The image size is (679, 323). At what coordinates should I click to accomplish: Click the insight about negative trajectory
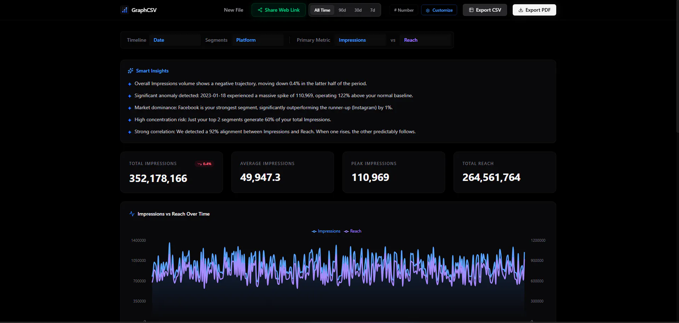(x=251, y=84)
